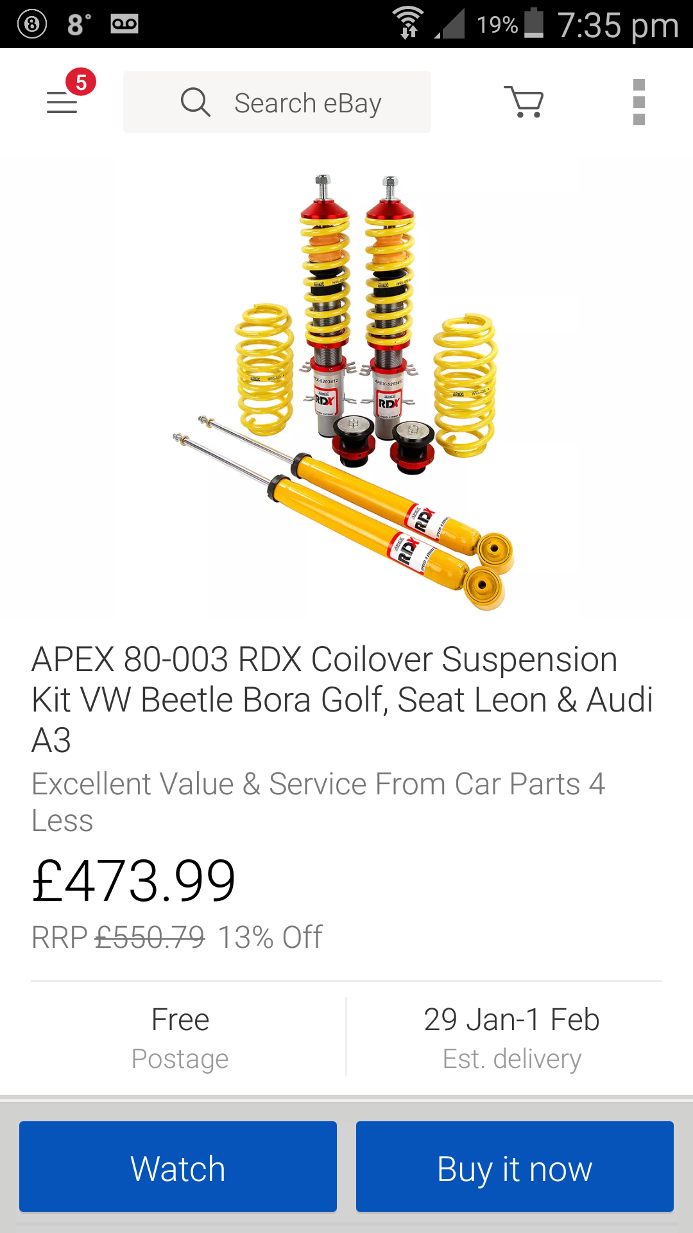View Free Postage details
The width and height of the screenshot is (693, 1233).
tap(180, 1036)
